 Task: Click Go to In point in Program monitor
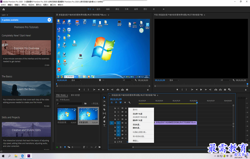[x=192, y=90]
